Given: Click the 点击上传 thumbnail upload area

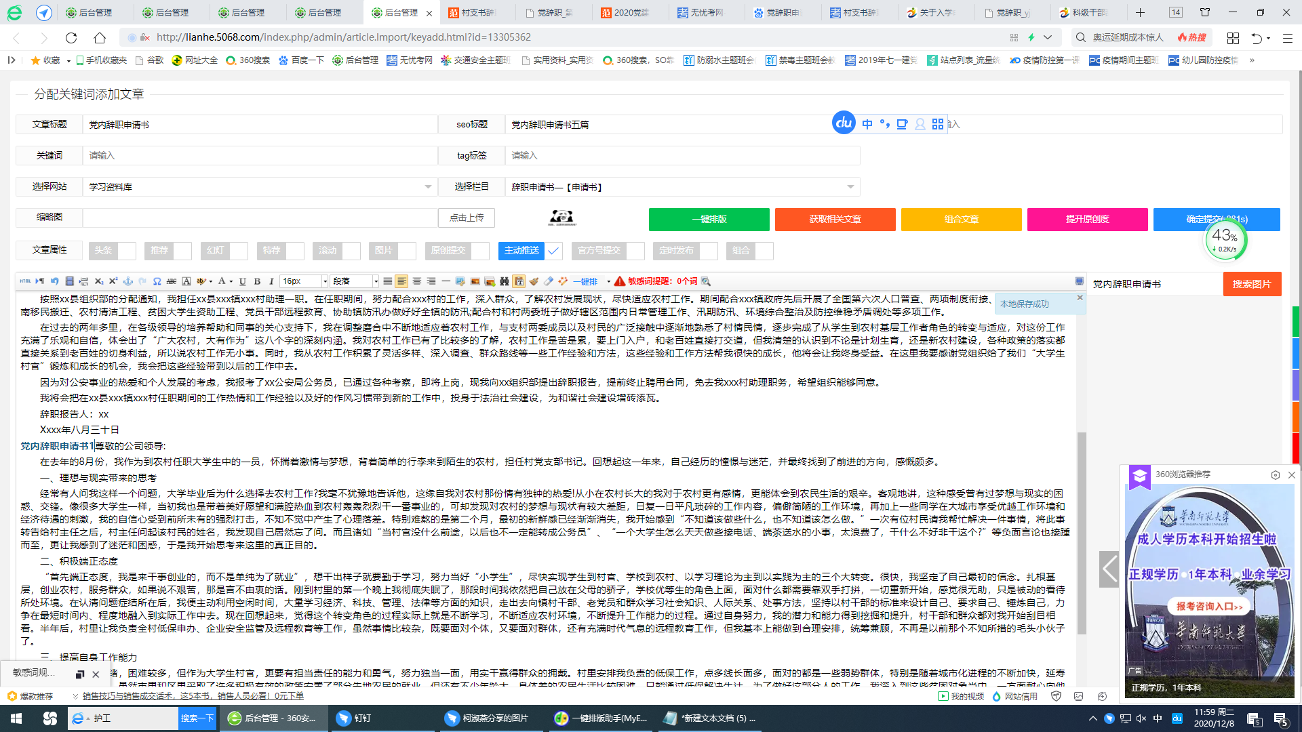Looking at the screenshot, I should (x=467, y=218).
